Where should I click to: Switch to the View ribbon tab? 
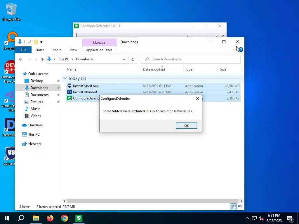(x=73, y=50)
